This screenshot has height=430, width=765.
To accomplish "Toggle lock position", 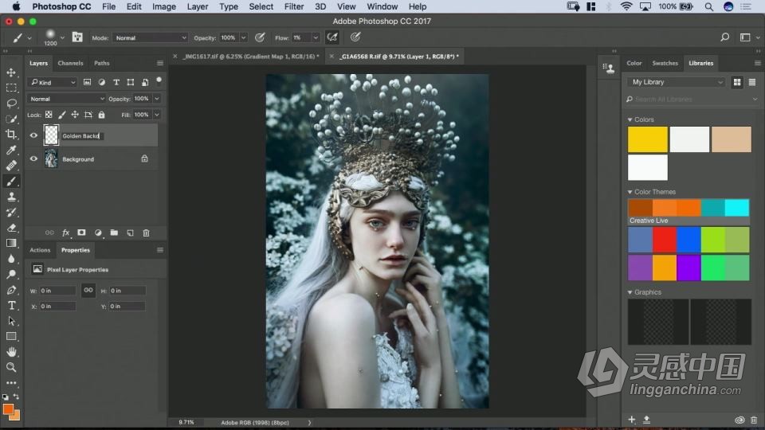I will pos(75,115).
